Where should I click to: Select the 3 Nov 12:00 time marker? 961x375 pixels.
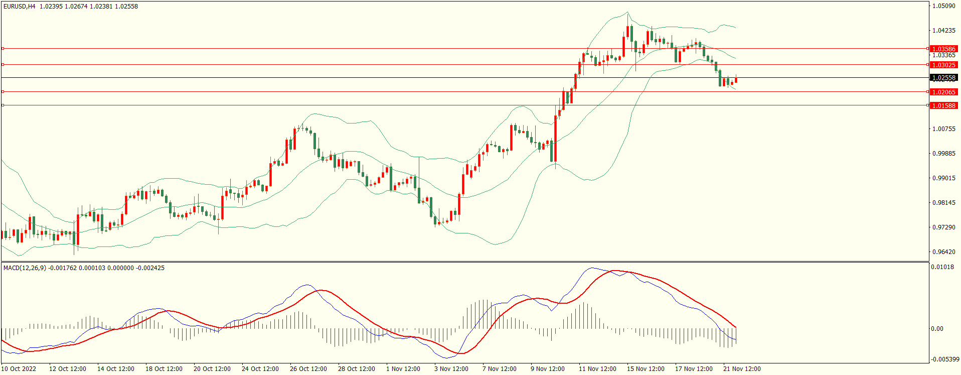tap(451, 369)
